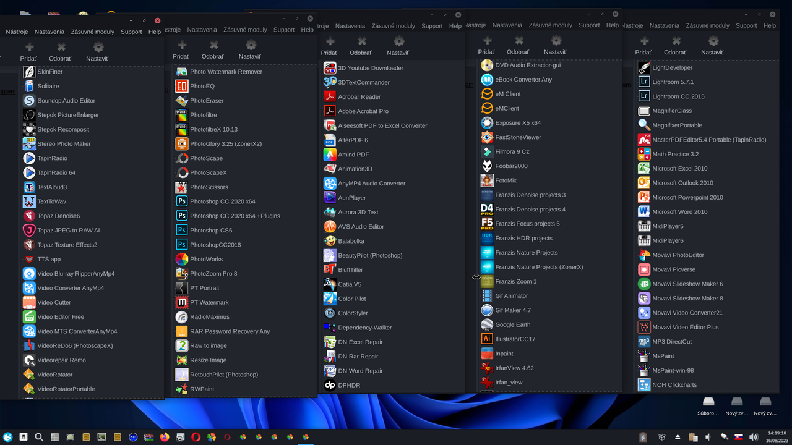Click the Topaz JPEG to RAW AI icon
The height and width of the screenshot is (445, 792).
pos(29,230)
